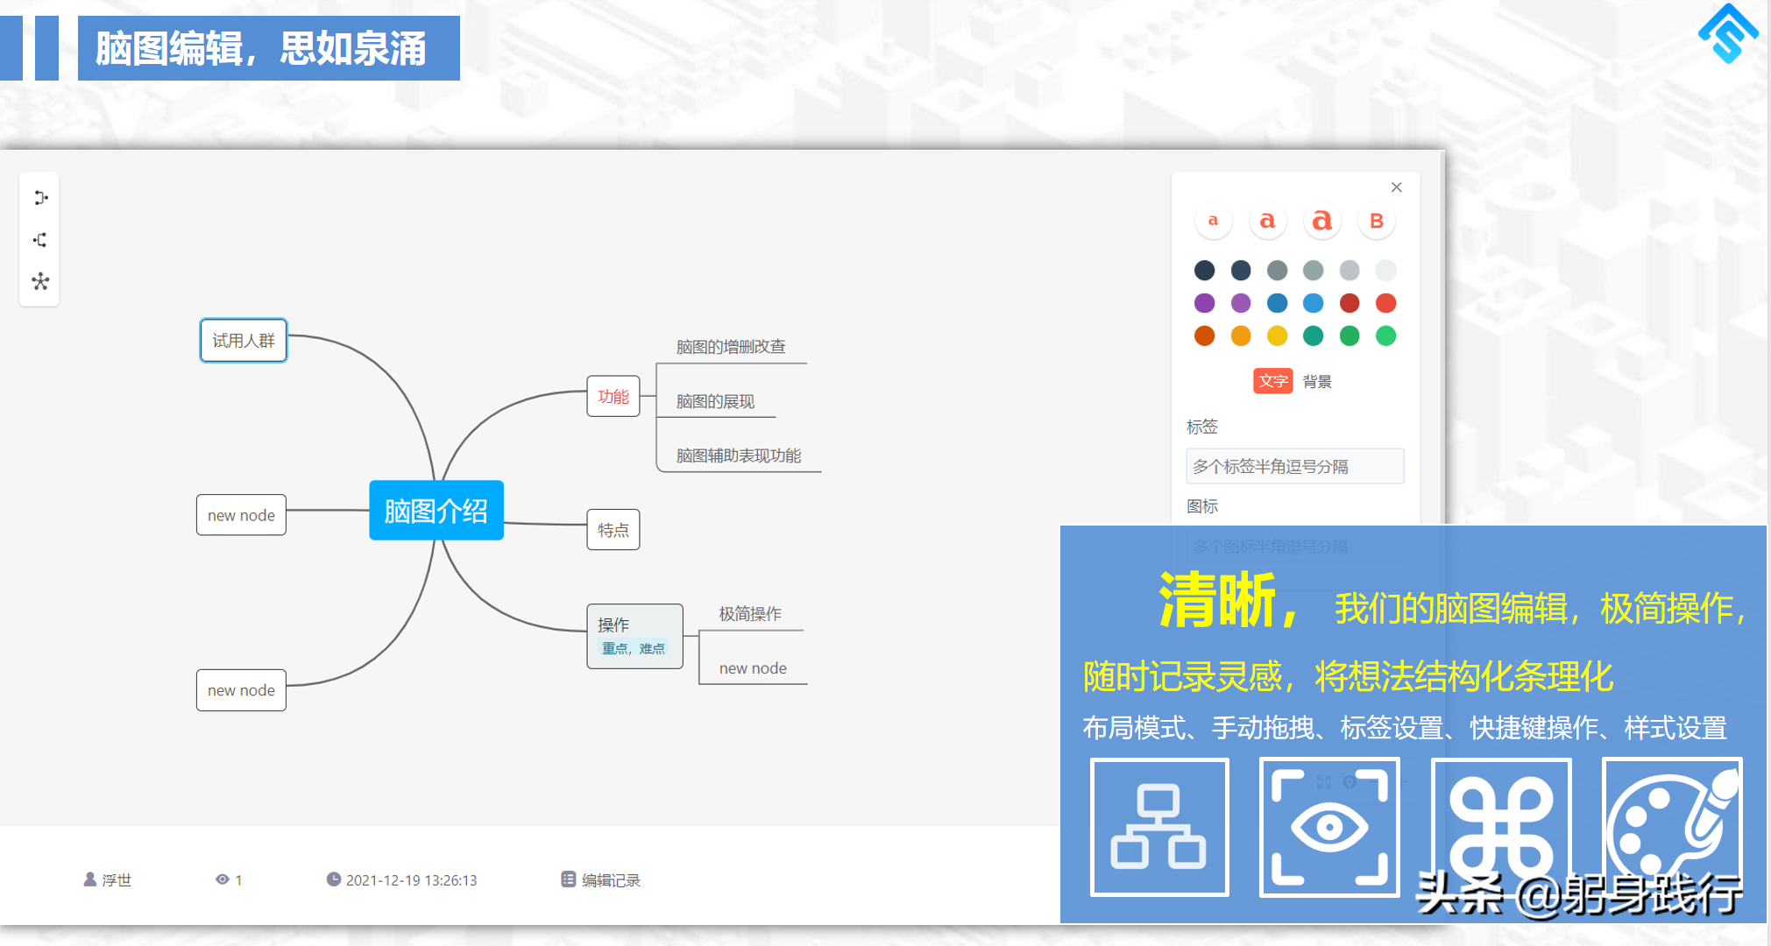Select the left-side tree layout icon
Image resolution: width=1771 pixels, height=946 pixels.
[x=40, y=240]
